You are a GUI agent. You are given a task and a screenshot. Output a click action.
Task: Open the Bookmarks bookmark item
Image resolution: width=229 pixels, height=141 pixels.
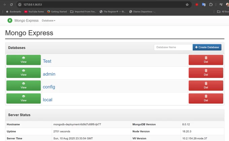13,11
